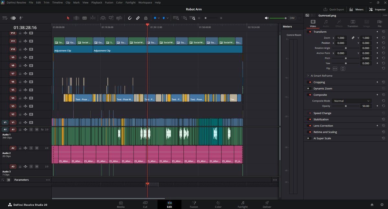The height and width of the screenshot is (209, 388).
Task: Disable the Cropping section toggle
Action: click(x=309, y=82)
